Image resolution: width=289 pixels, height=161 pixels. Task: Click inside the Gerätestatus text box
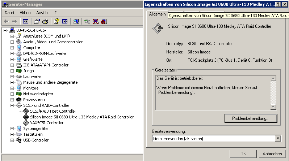click(x=213, y=92)
